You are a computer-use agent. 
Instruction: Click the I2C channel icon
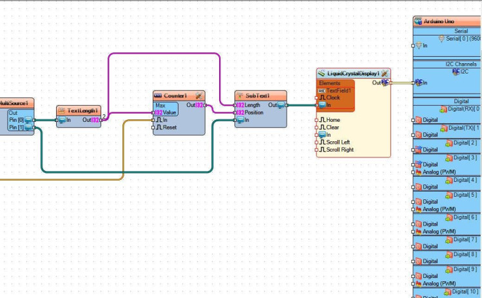tap(456, 72)
